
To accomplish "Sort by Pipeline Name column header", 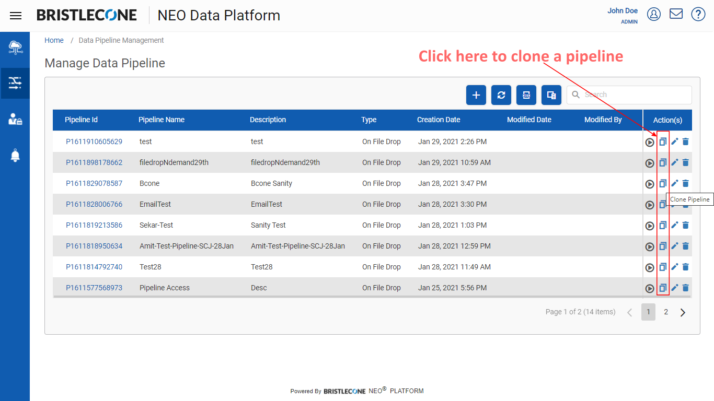I will pyautogui.click(x=162, y=120).
